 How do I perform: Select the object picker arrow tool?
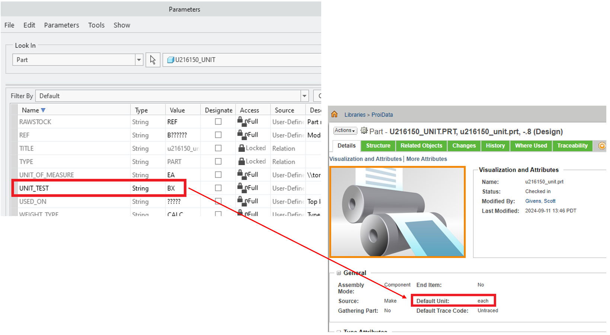(153, 59)
